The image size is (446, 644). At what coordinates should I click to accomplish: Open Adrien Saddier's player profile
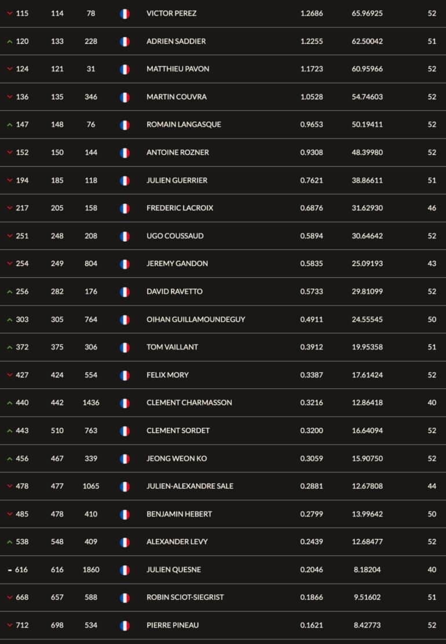click(176, 41)
